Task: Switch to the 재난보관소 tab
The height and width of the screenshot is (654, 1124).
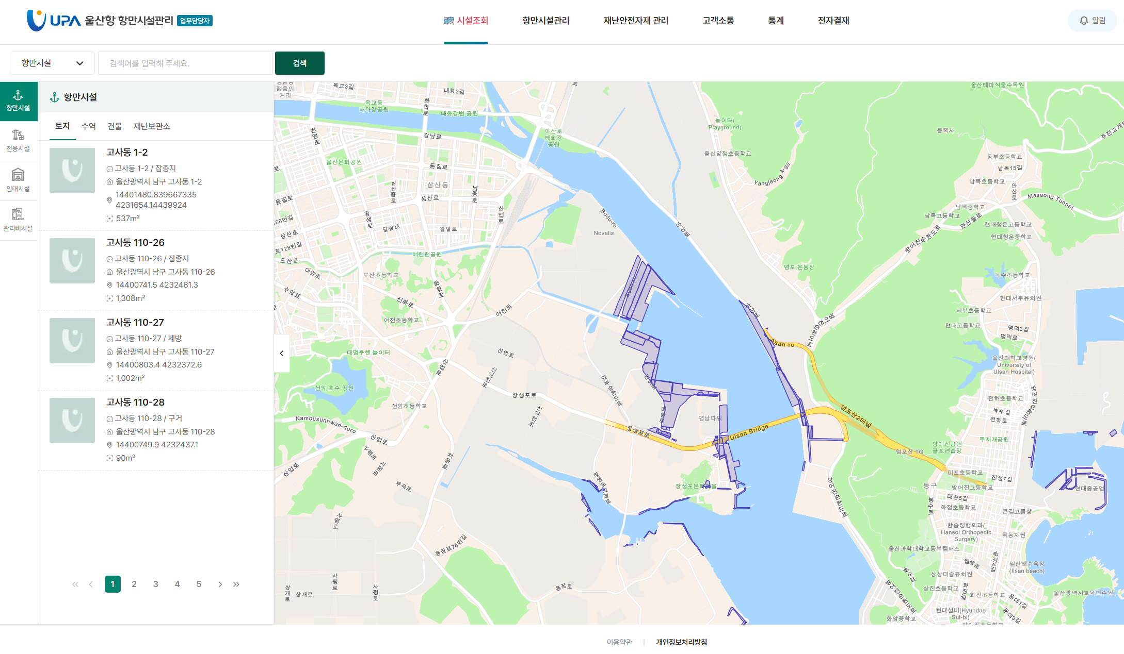Action: [x=152, y=126]
